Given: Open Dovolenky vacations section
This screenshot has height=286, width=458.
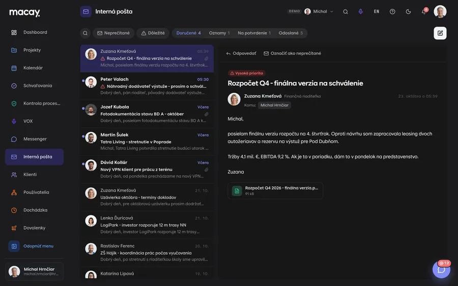Looking at the screenshot, I should coord(34,228).
